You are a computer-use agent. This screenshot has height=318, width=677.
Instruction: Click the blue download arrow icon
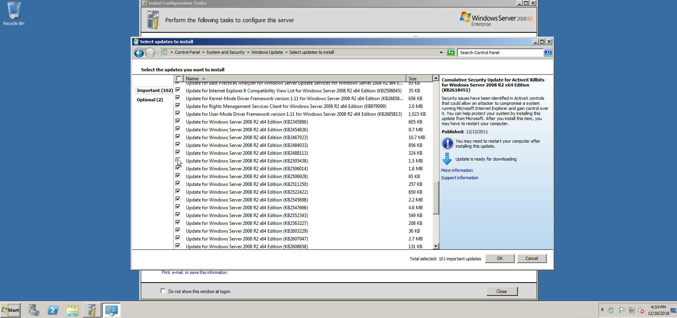point(447,159)
